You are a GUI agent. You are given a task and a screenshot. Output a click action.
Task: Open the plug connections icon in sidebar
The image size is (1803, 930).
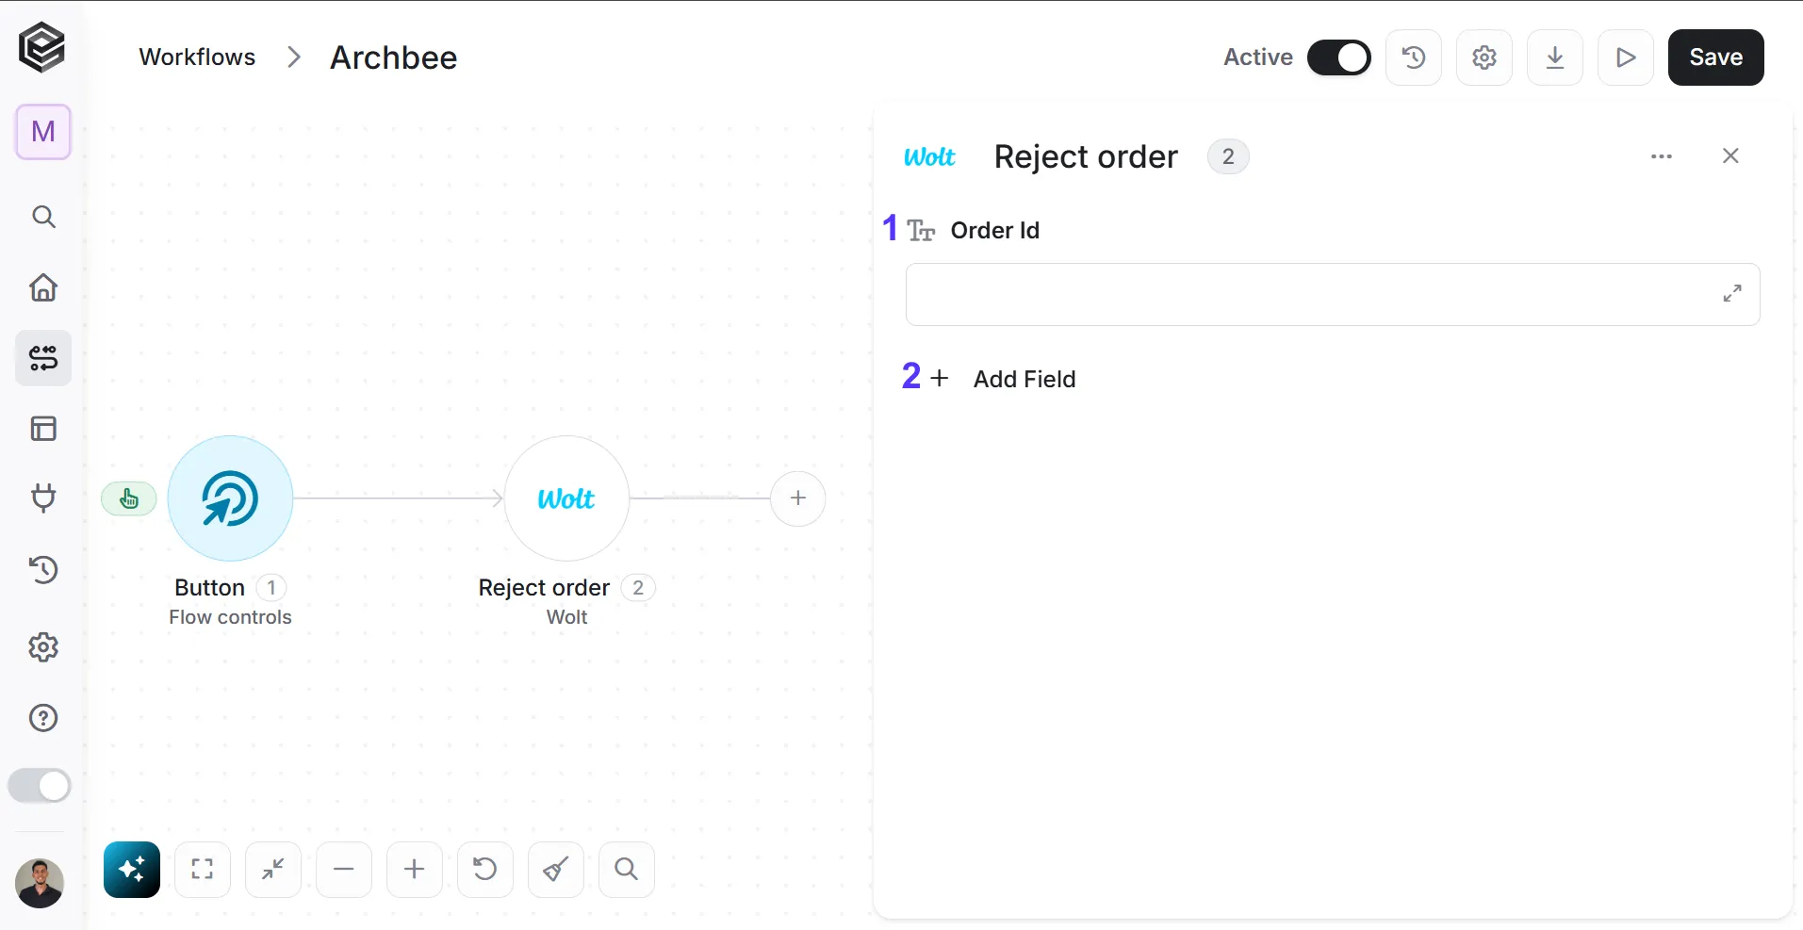tap(43, 498)
